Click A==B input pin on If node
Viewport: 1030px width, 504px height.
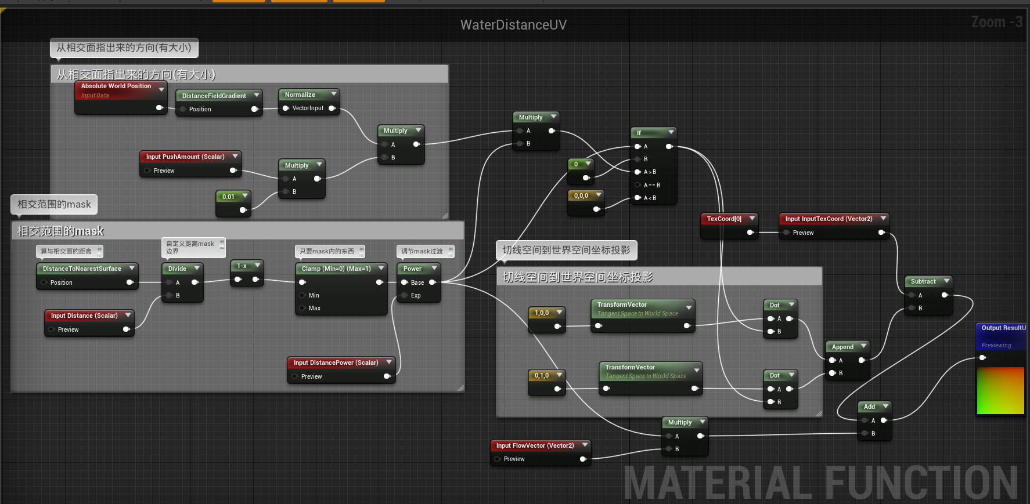click(x=638, y=185)
